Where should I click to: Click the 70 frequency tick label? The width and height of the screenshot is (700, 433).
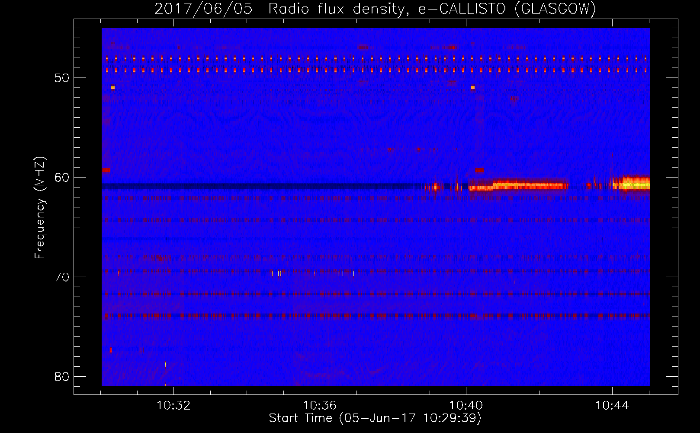[x=62, y=277]
